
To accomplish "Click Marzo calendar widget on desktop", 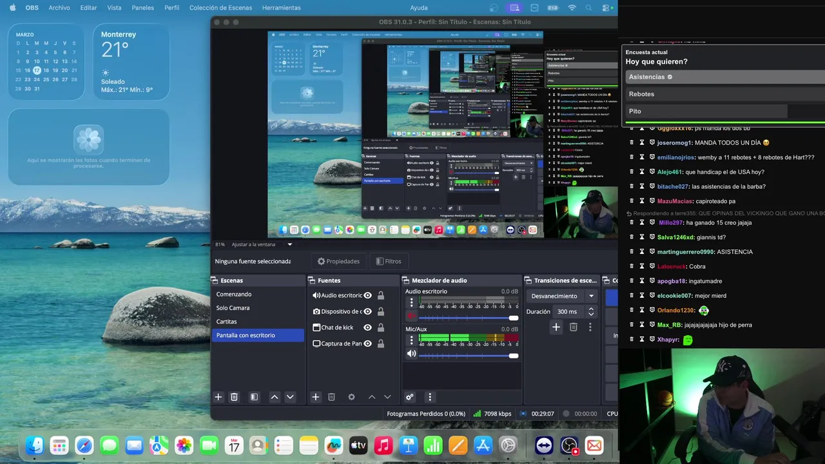I will tap(46, 62).
